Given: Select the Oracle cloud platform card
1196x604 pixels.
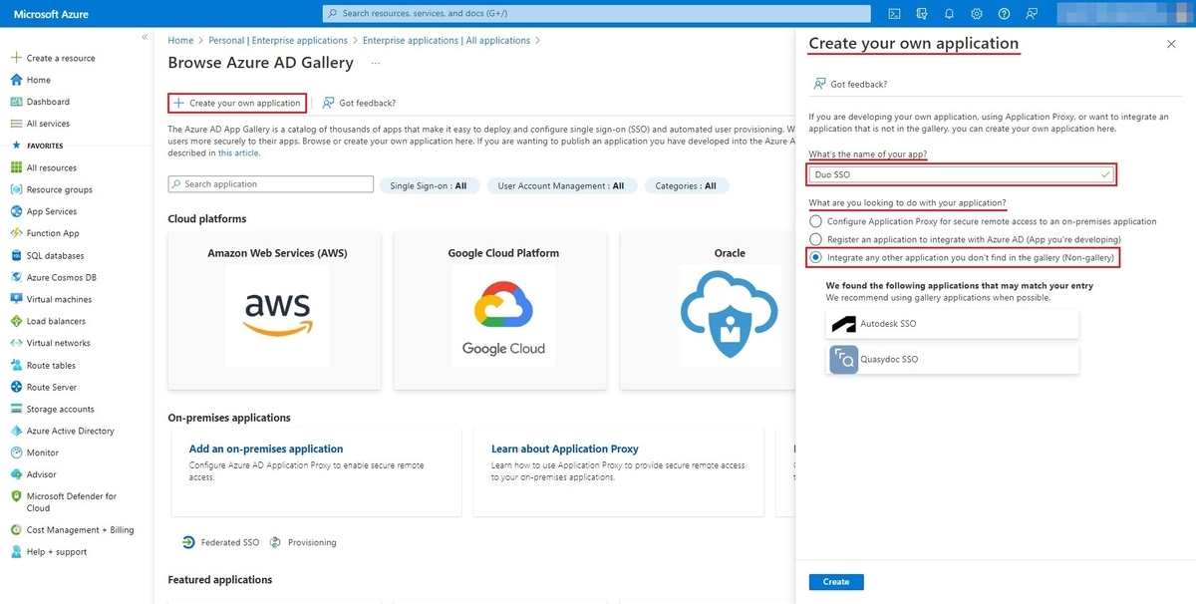Looking at the screenshot, I should point(708,310).
